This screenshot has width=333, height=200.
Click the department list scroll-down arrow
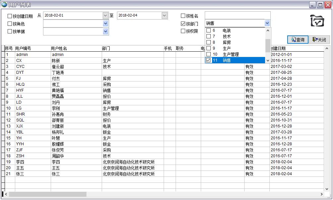268,60
